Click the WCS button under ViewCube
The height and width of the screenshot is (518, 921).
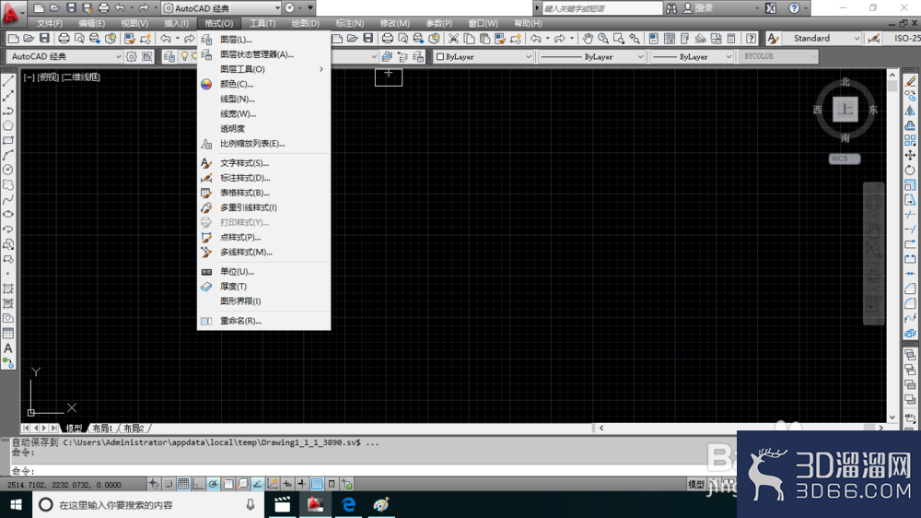click(845, 159)
